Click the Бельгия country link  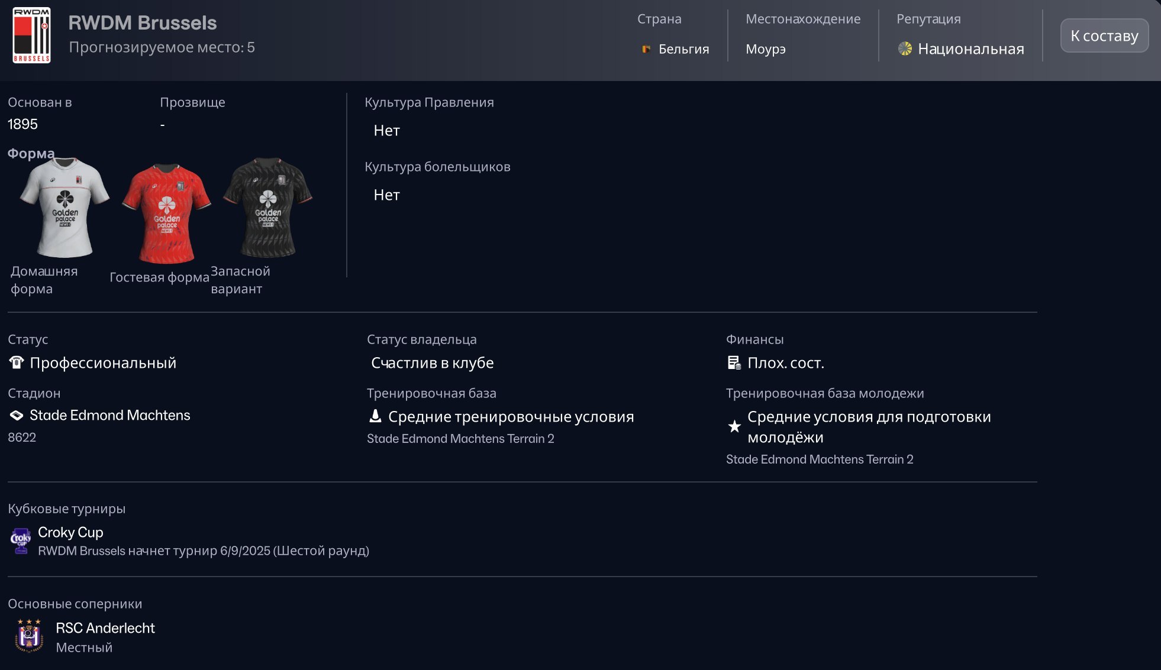683,49
